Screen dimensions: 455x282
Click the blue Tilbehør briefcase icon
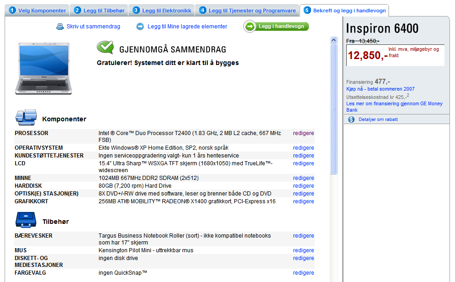(26, 220)
